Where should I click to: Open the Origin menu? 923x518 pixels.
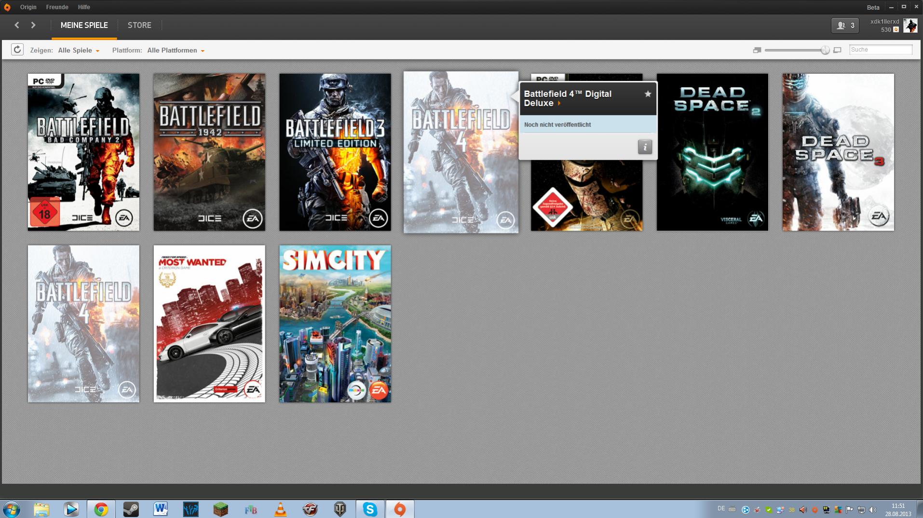28,7
